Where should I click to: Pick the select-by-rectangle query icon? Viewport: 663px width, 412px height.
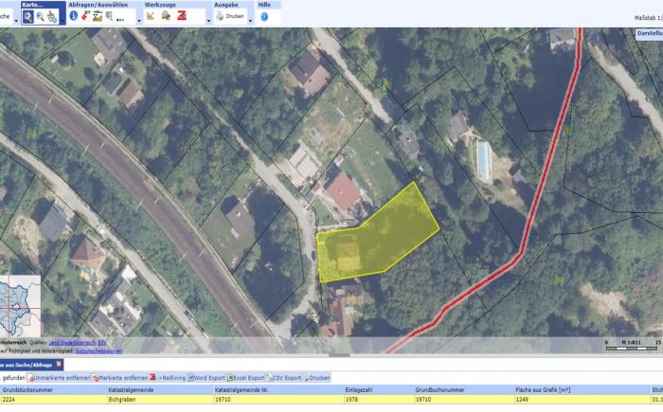[109, 16]
